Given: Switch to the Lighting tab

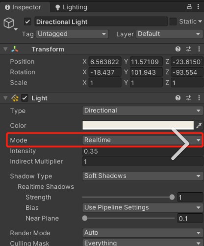Looking at the screenshot, I should pos(71,7).
